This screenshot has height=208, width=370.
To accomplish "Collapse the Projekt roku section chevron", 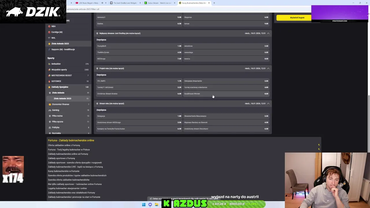I will tap(268, 68).
